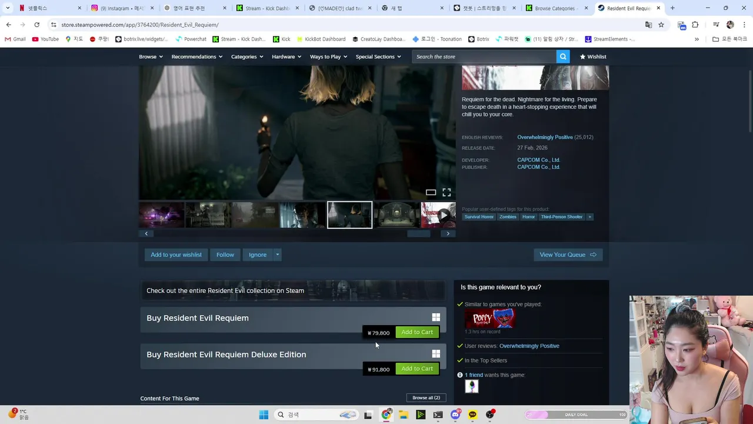Toggle theater mode on the media viewer
The width and height of the screenshot is (753, 424).
coord(431,193)
